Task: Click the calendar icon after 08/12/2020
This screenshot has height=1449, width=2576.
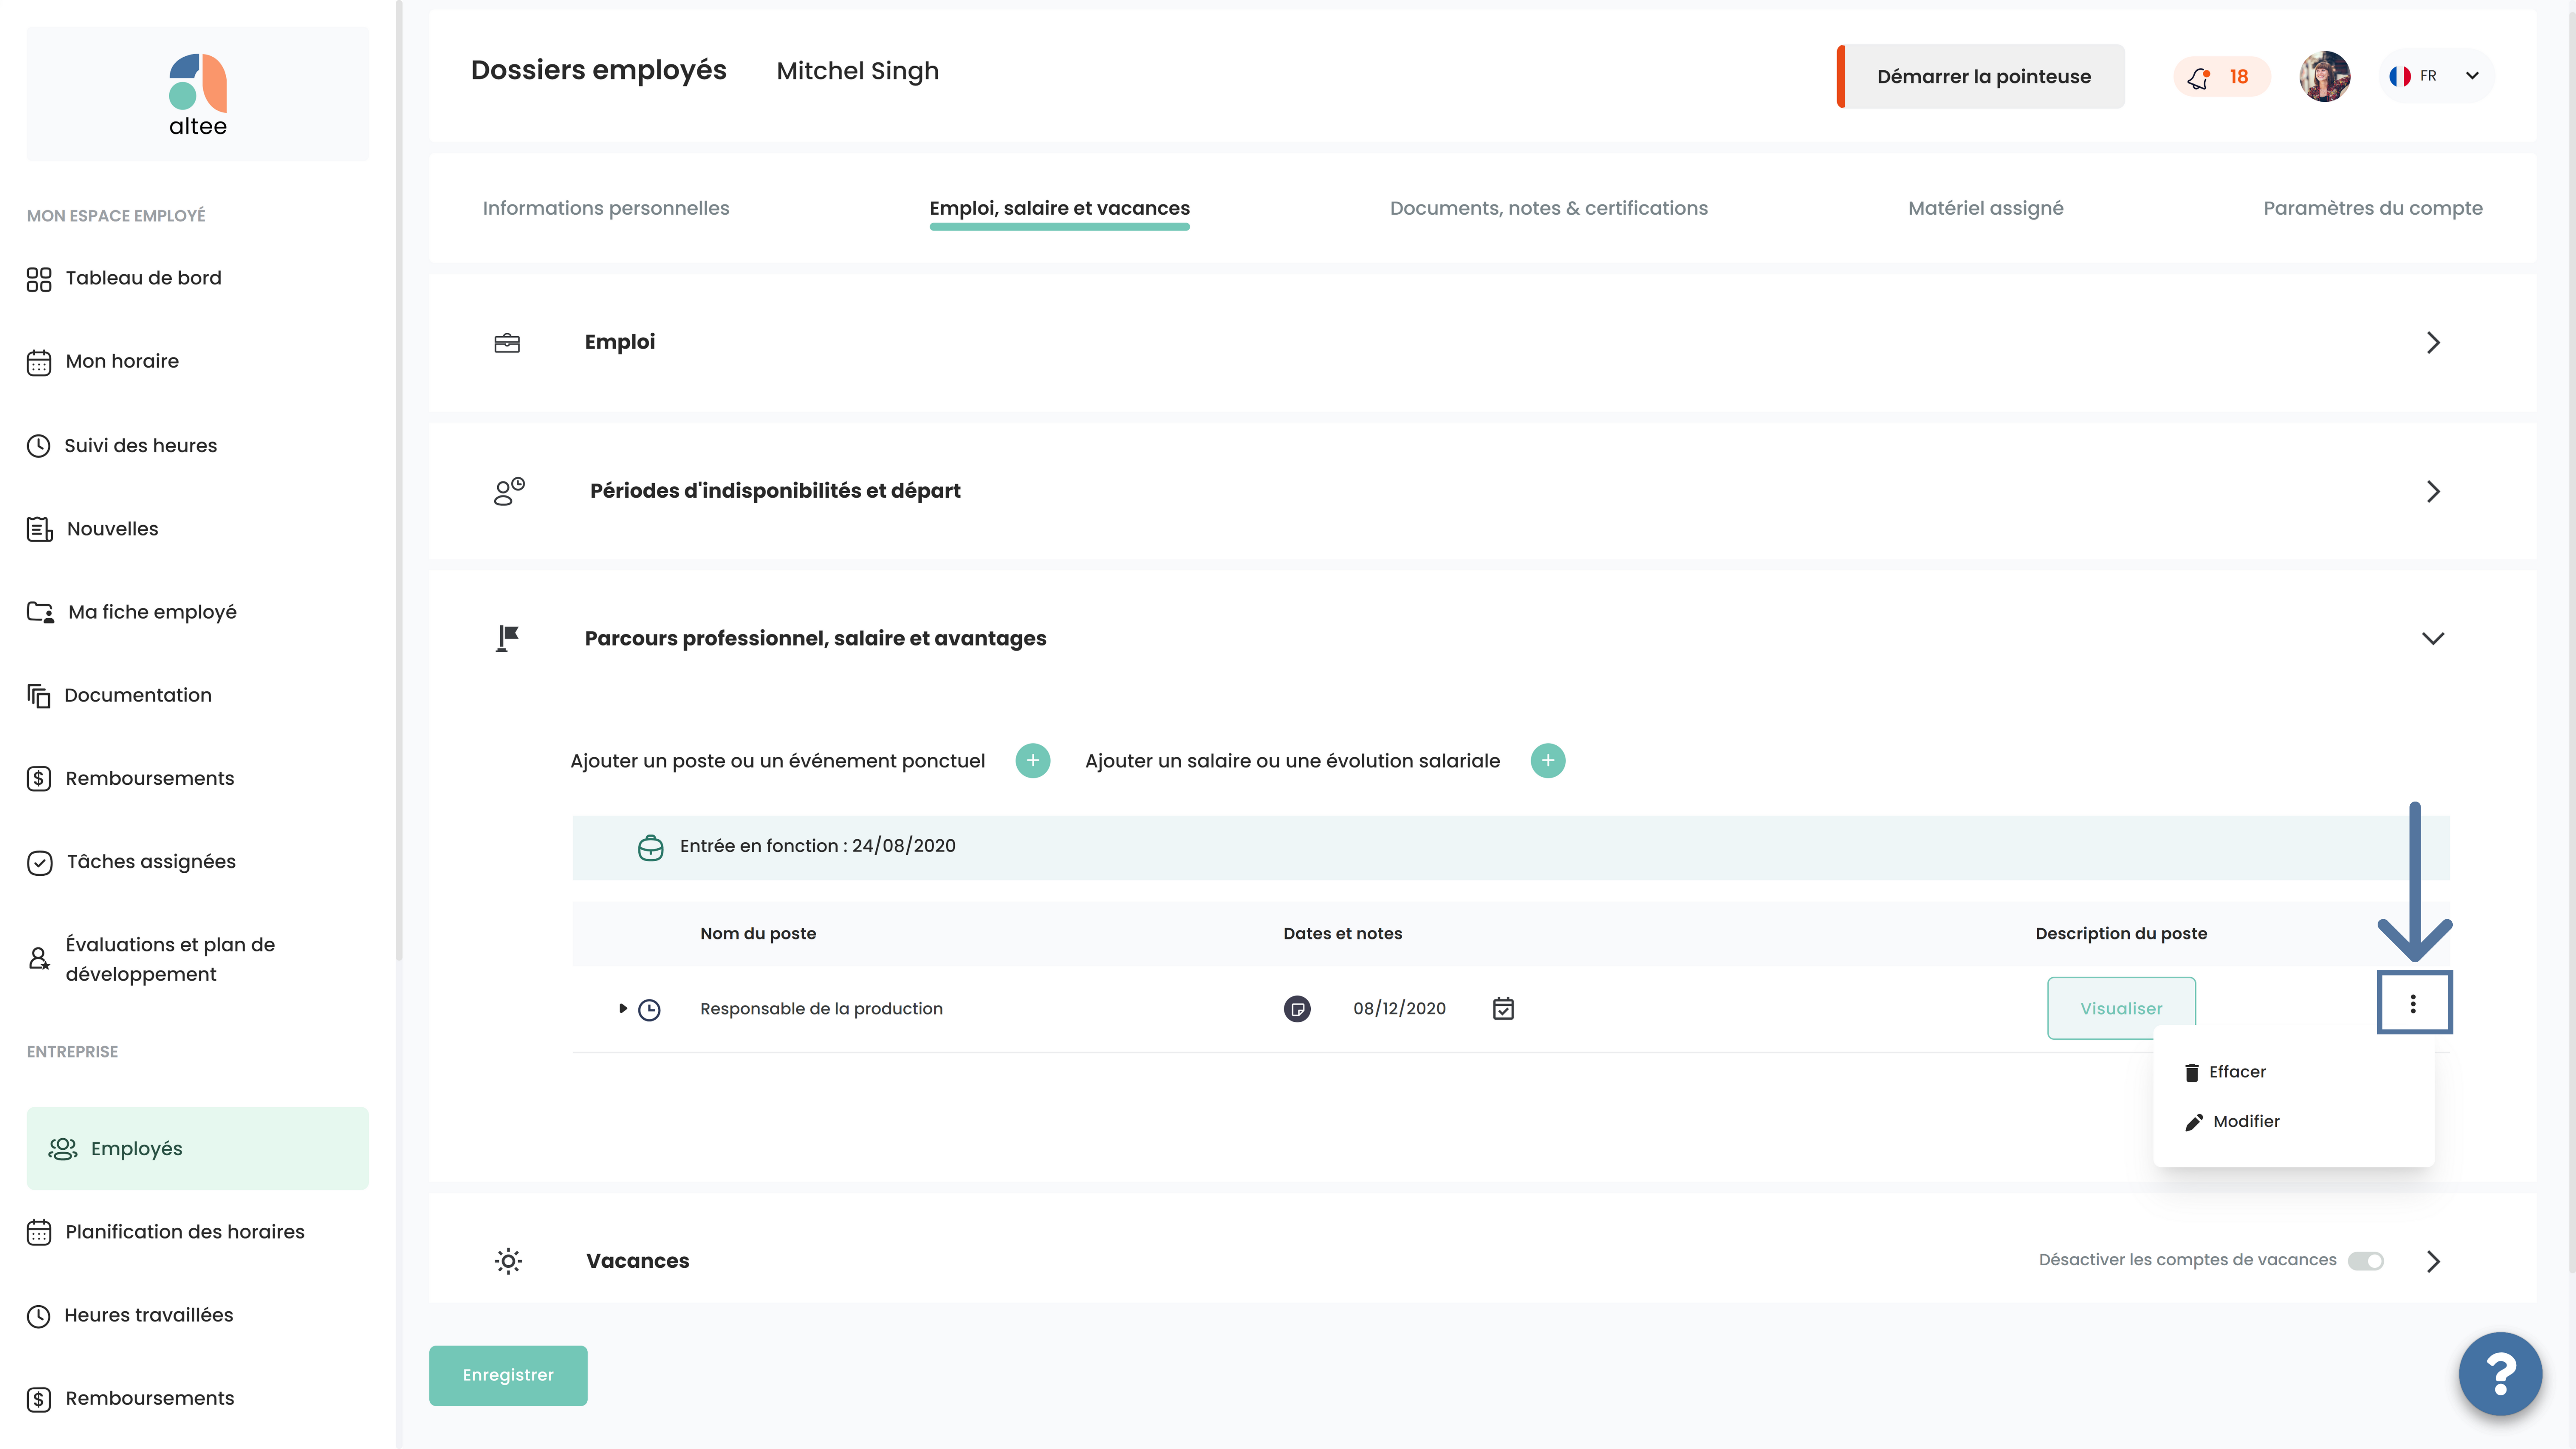Action: coord(1503,1009)
